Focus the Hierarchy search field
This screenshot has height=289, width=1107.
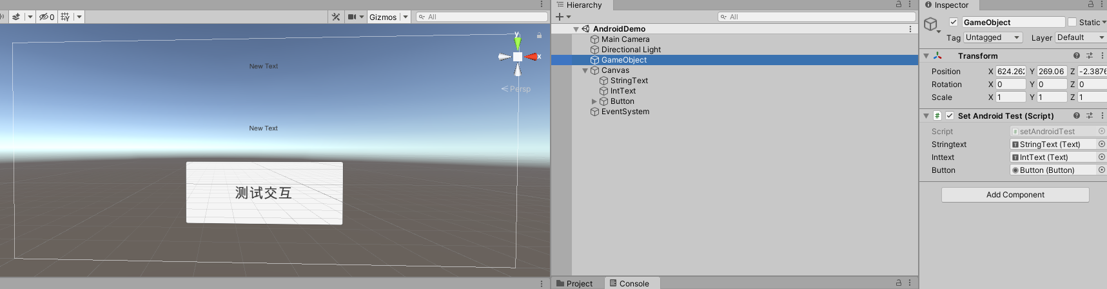pos(816,17)
